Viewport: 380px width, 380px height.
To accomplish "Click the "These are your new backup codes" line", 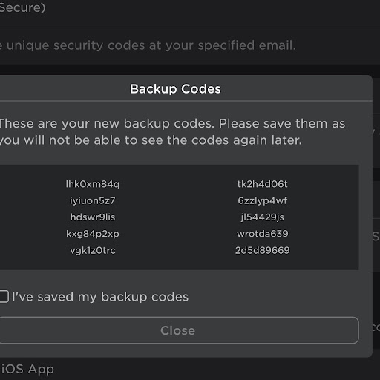I will click(173, 124).
